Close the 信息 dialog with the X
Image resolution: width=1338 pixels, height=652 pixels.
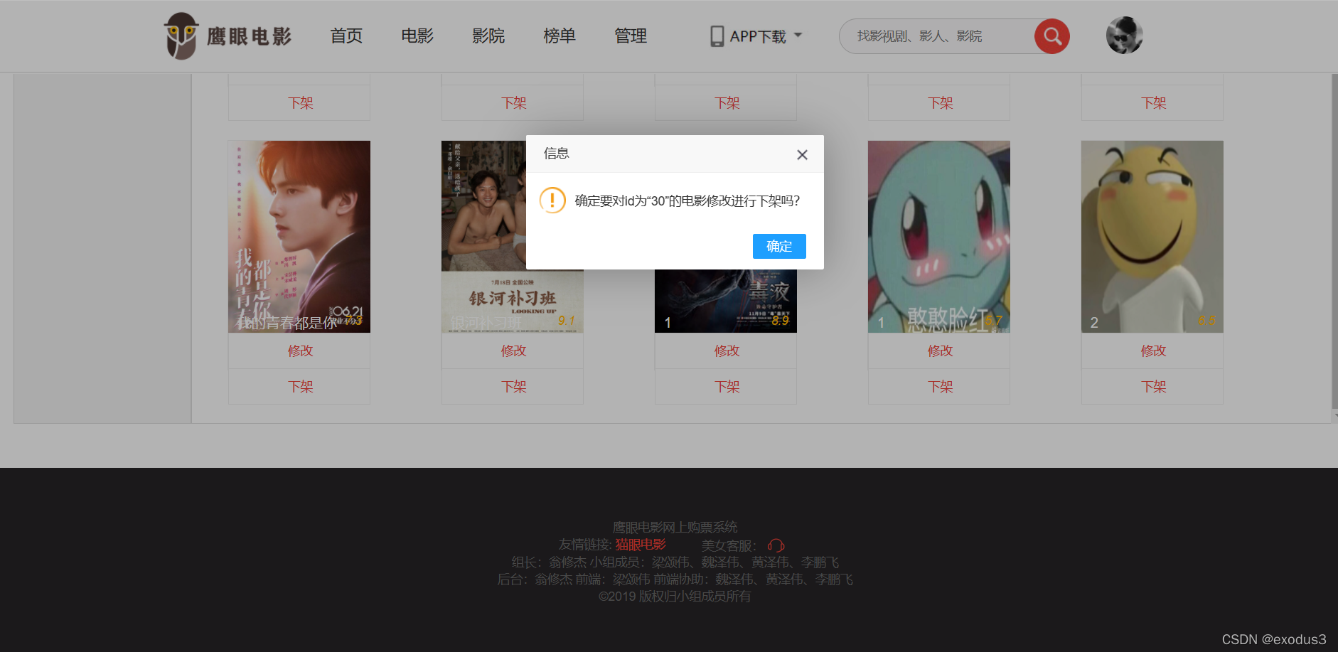[x=802, y=154]
